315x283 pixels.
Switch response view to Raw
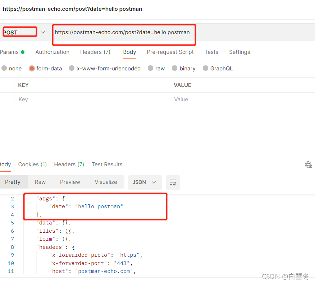[x=40, y=182]
